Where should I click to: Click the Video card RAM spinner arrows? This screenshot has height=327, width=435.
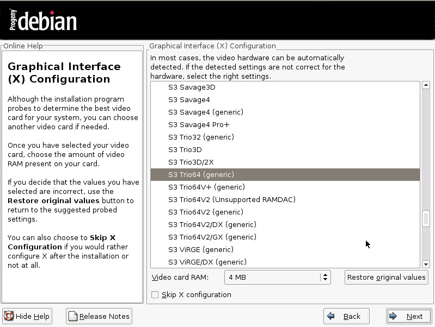(325, 277)
